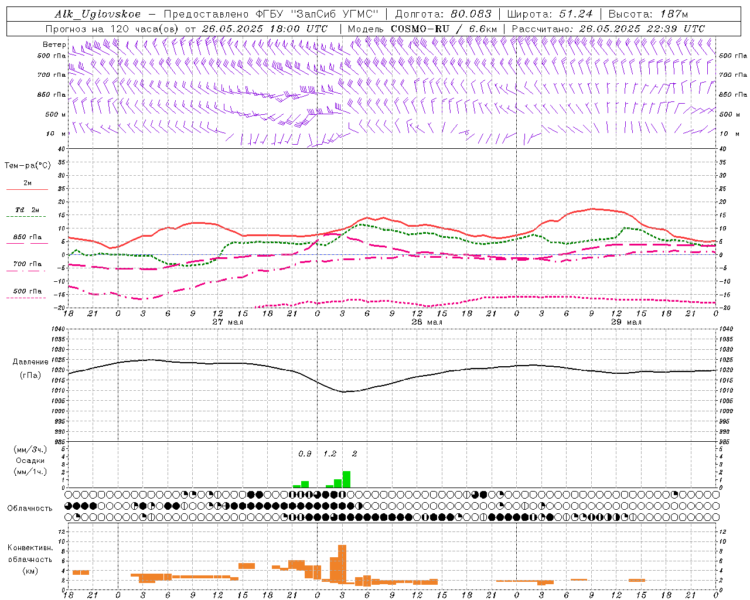Select the forecast start time 26.05.2025 18:00 UTC
750x600 pixels.
[x=264, y=29]
